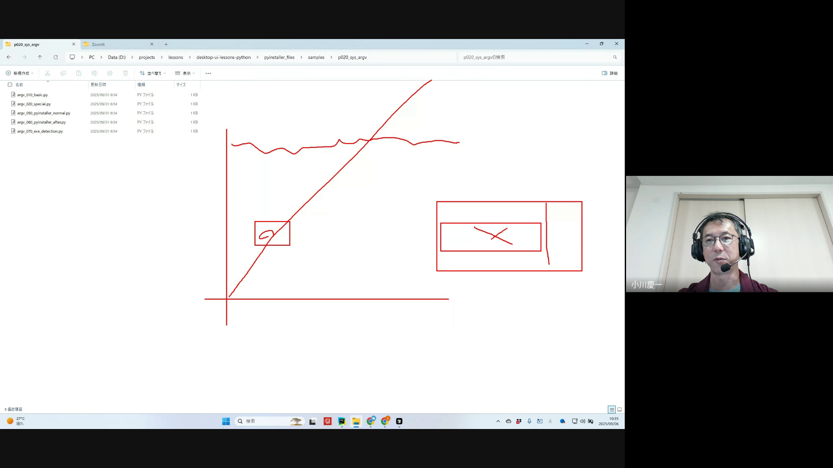Switch to large icons view in status bar
The image size is (833, 468).
click(620, 409)
